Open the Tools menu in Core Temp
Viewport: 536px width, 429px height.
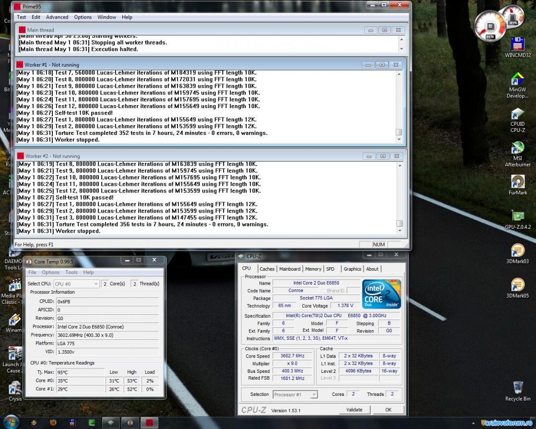[x=71, y=272]
